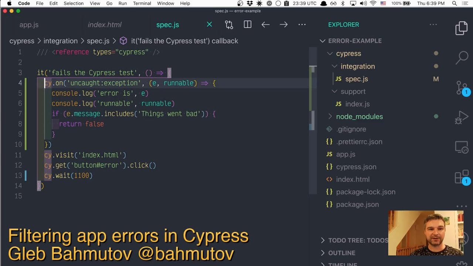Open Run and Debug view

(x=462, y=118)
